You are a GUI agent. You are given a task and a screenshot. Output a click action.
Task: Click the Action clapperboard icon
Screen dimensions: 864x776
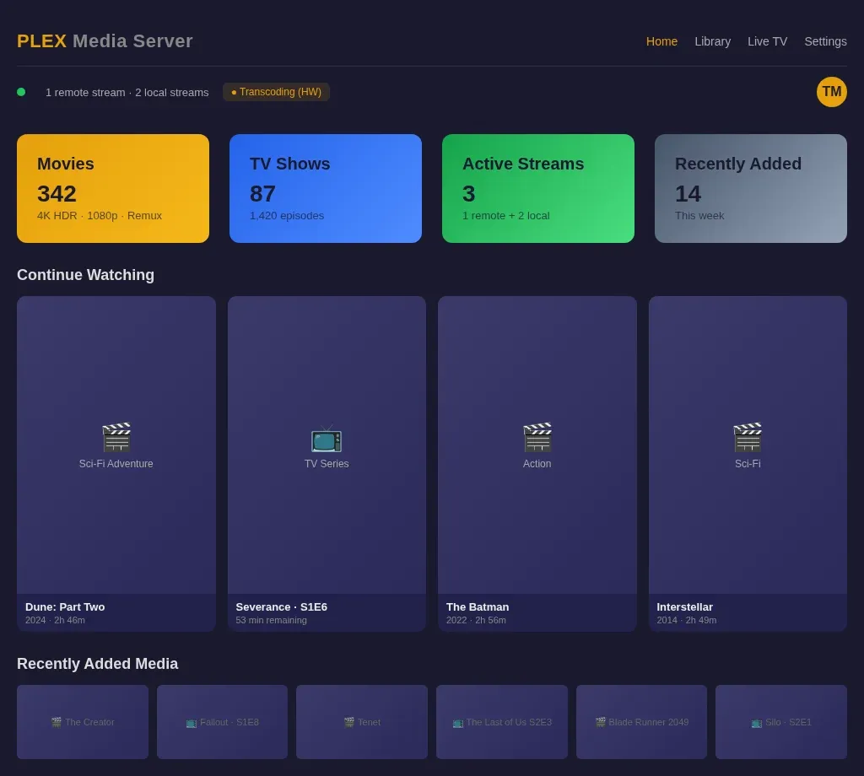(x=537, y=437)
